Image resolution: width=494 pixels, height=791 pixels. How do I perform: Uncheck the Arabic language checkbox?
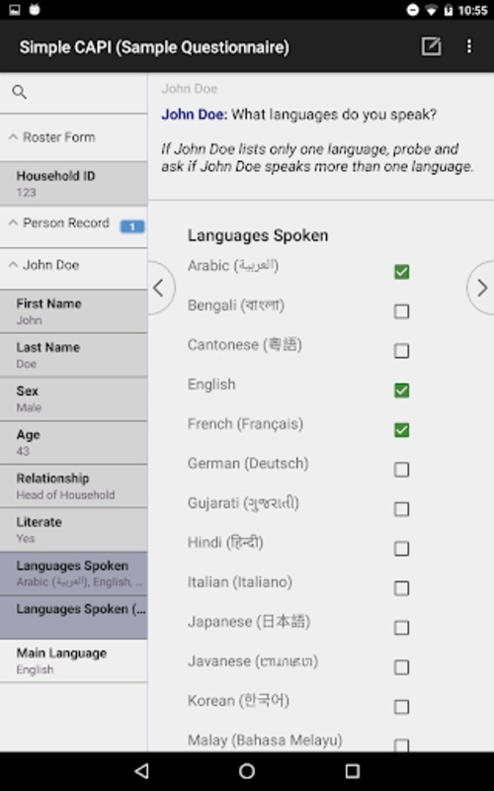tap(401, 272)
